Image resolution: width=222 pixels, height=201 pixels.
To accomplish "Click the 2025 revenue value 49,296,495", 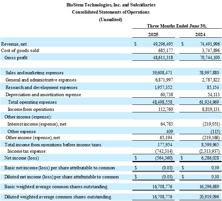I will coord(163,44).
